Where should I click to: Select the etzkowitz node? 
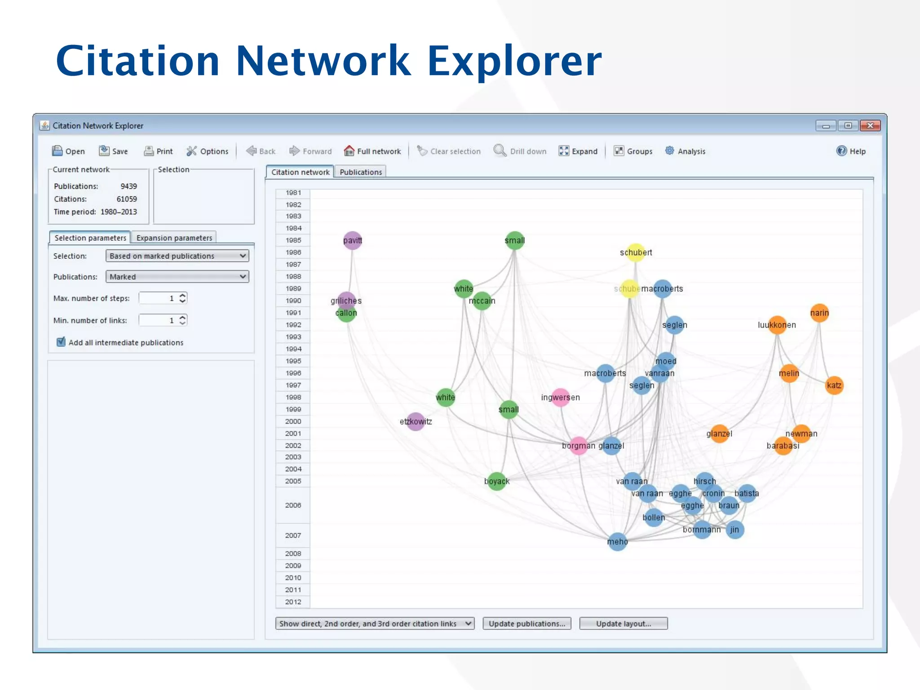click(x=416, y=421)
